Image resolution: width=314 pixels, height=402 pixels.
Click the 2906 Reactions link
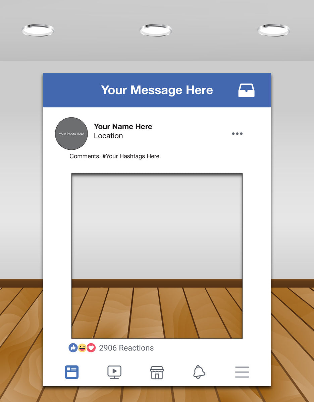tap(126, 348)
